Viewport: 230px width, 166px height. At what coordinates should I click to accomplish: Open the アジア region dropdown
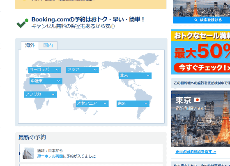click(x=83, y=70)
